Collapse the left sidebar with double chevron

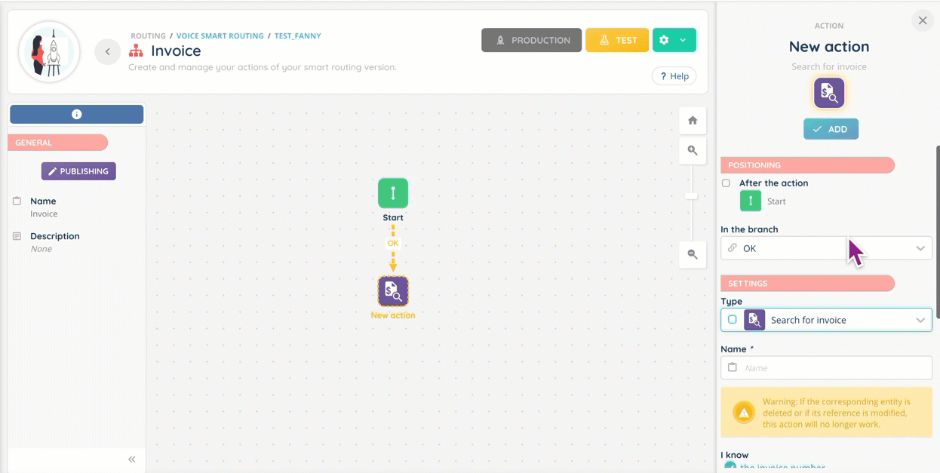(131, 459)
